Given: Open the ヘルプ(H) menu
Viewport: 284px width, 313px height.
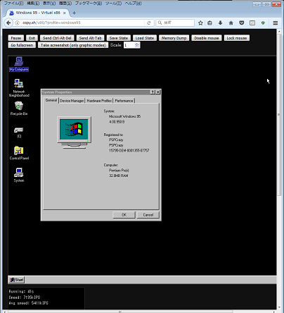Looking at the screenshot, I should tap(133, 4).
